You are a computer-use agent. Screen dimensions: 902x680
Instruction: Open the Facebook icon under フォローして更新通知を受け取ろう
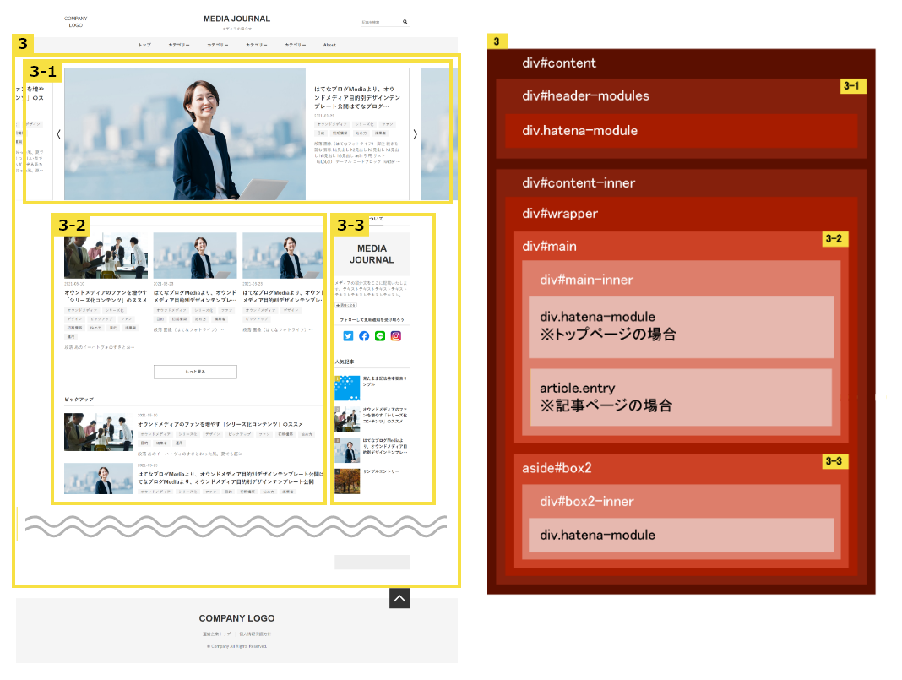[x=363, y=336]
